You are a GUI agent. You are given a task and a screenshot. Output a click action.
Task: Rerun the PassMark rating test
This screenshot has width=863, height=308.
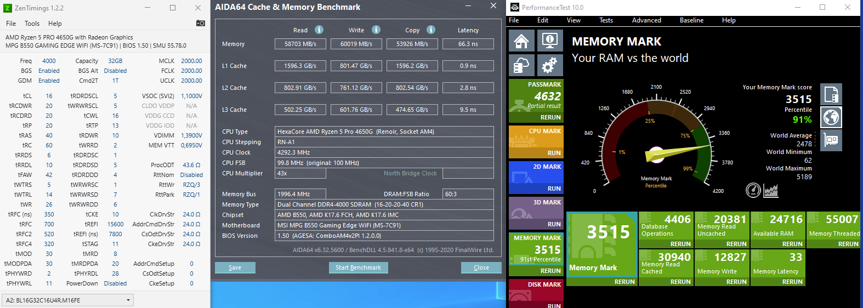click(x=550, y=117)
